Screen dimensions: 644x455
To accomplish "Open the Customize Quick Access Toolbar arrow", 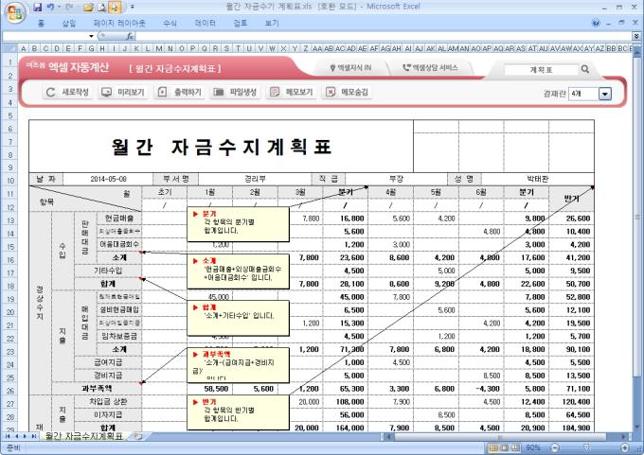I will coord(133,7).
